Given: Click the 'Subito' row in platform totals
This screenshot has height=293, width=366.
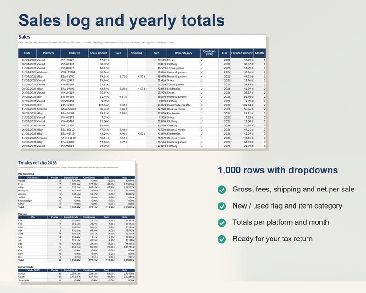Looking at the screenshot, I should point(77,197).
